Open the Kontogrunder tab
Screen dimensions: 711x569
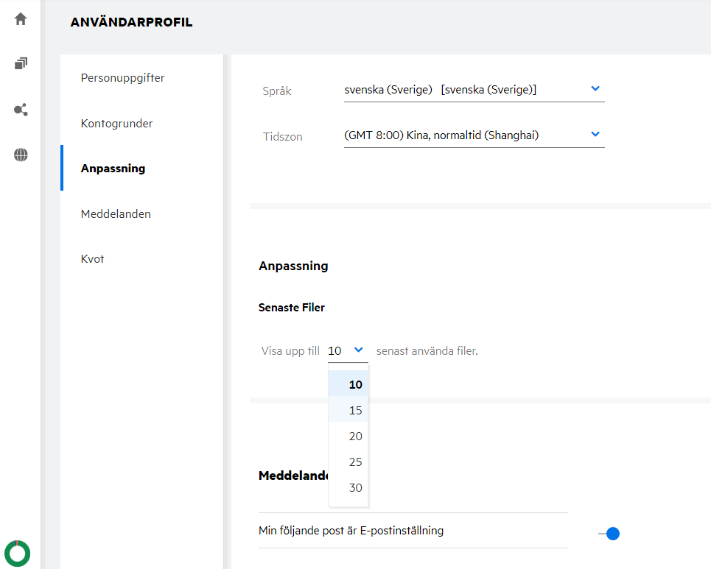[x=116, y=123]
